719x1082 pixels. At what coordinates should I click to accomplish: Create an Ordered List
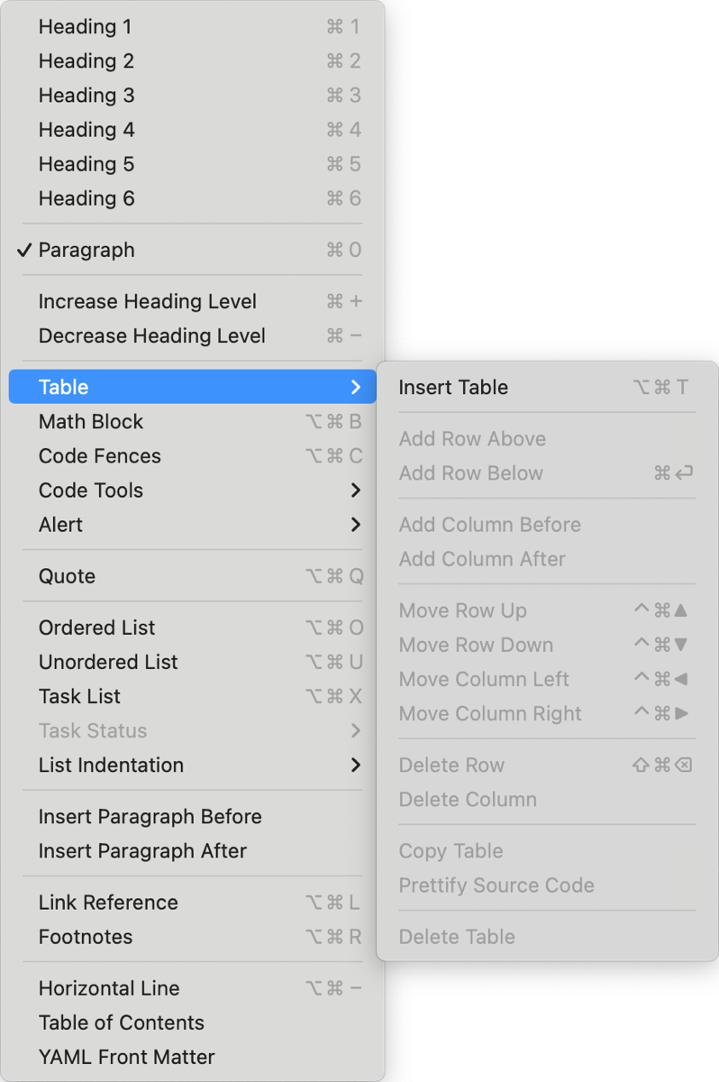click(97, 628)
